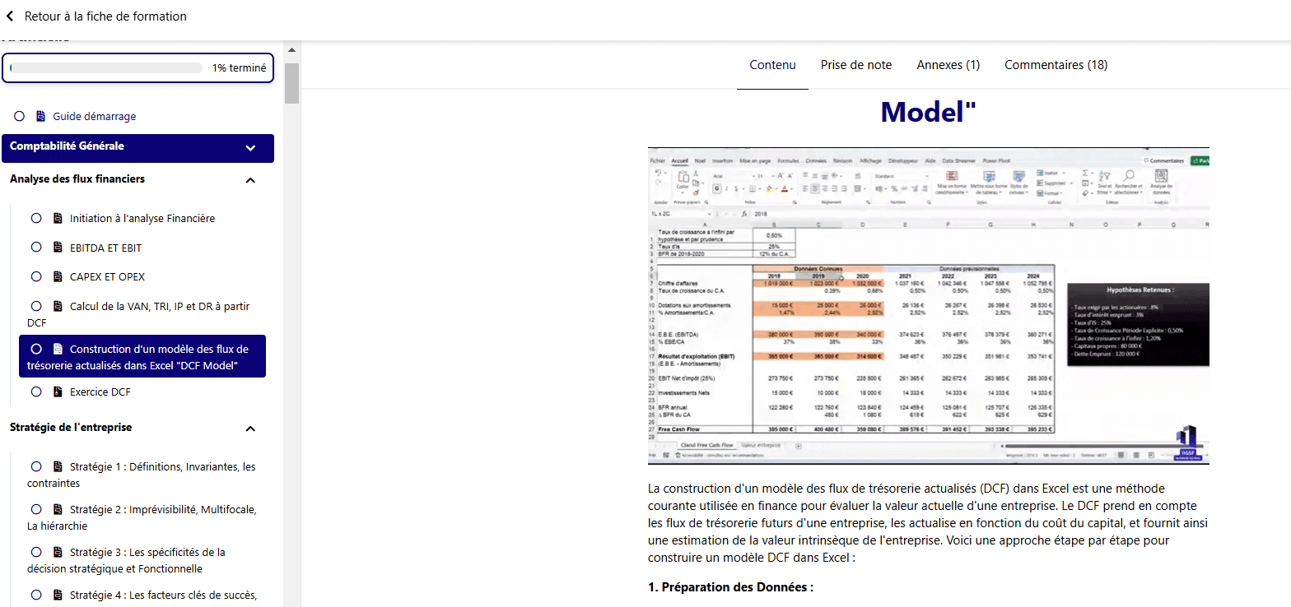Toggle completion circle for Exercice DCF
This screenshot has height=607, width=1291.
(36, 392)
